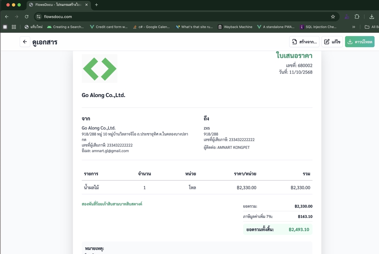The height and width of the screenshot is (254, 379).
Task: Open the สร้างจาก... create-from menu
Action: (304, 42)
